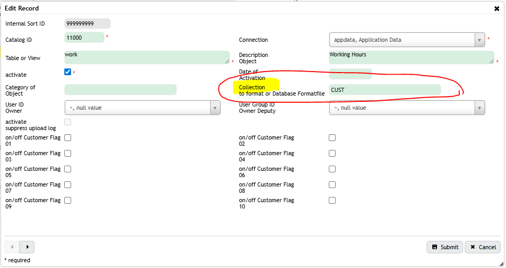Go to the previous record arrow
Screen dimensions: 506x268
12,247
